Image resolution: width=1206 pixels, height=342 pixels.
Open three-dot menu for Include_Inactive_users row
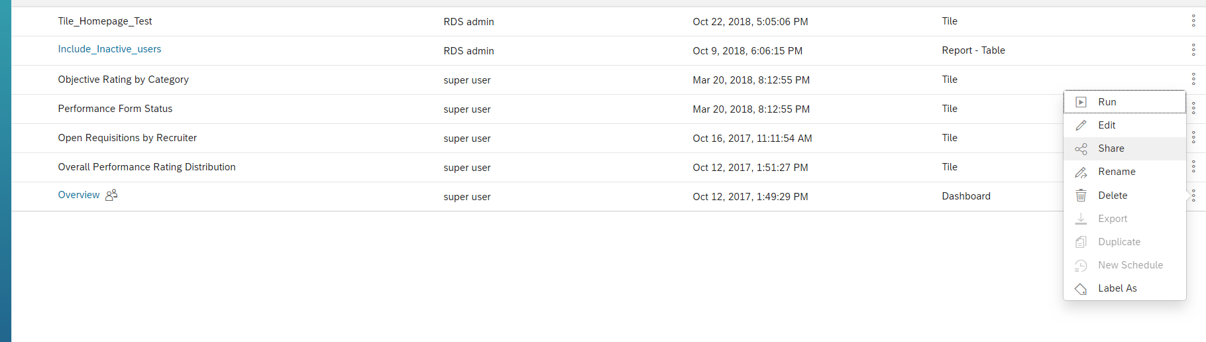tap(1193, 50)
